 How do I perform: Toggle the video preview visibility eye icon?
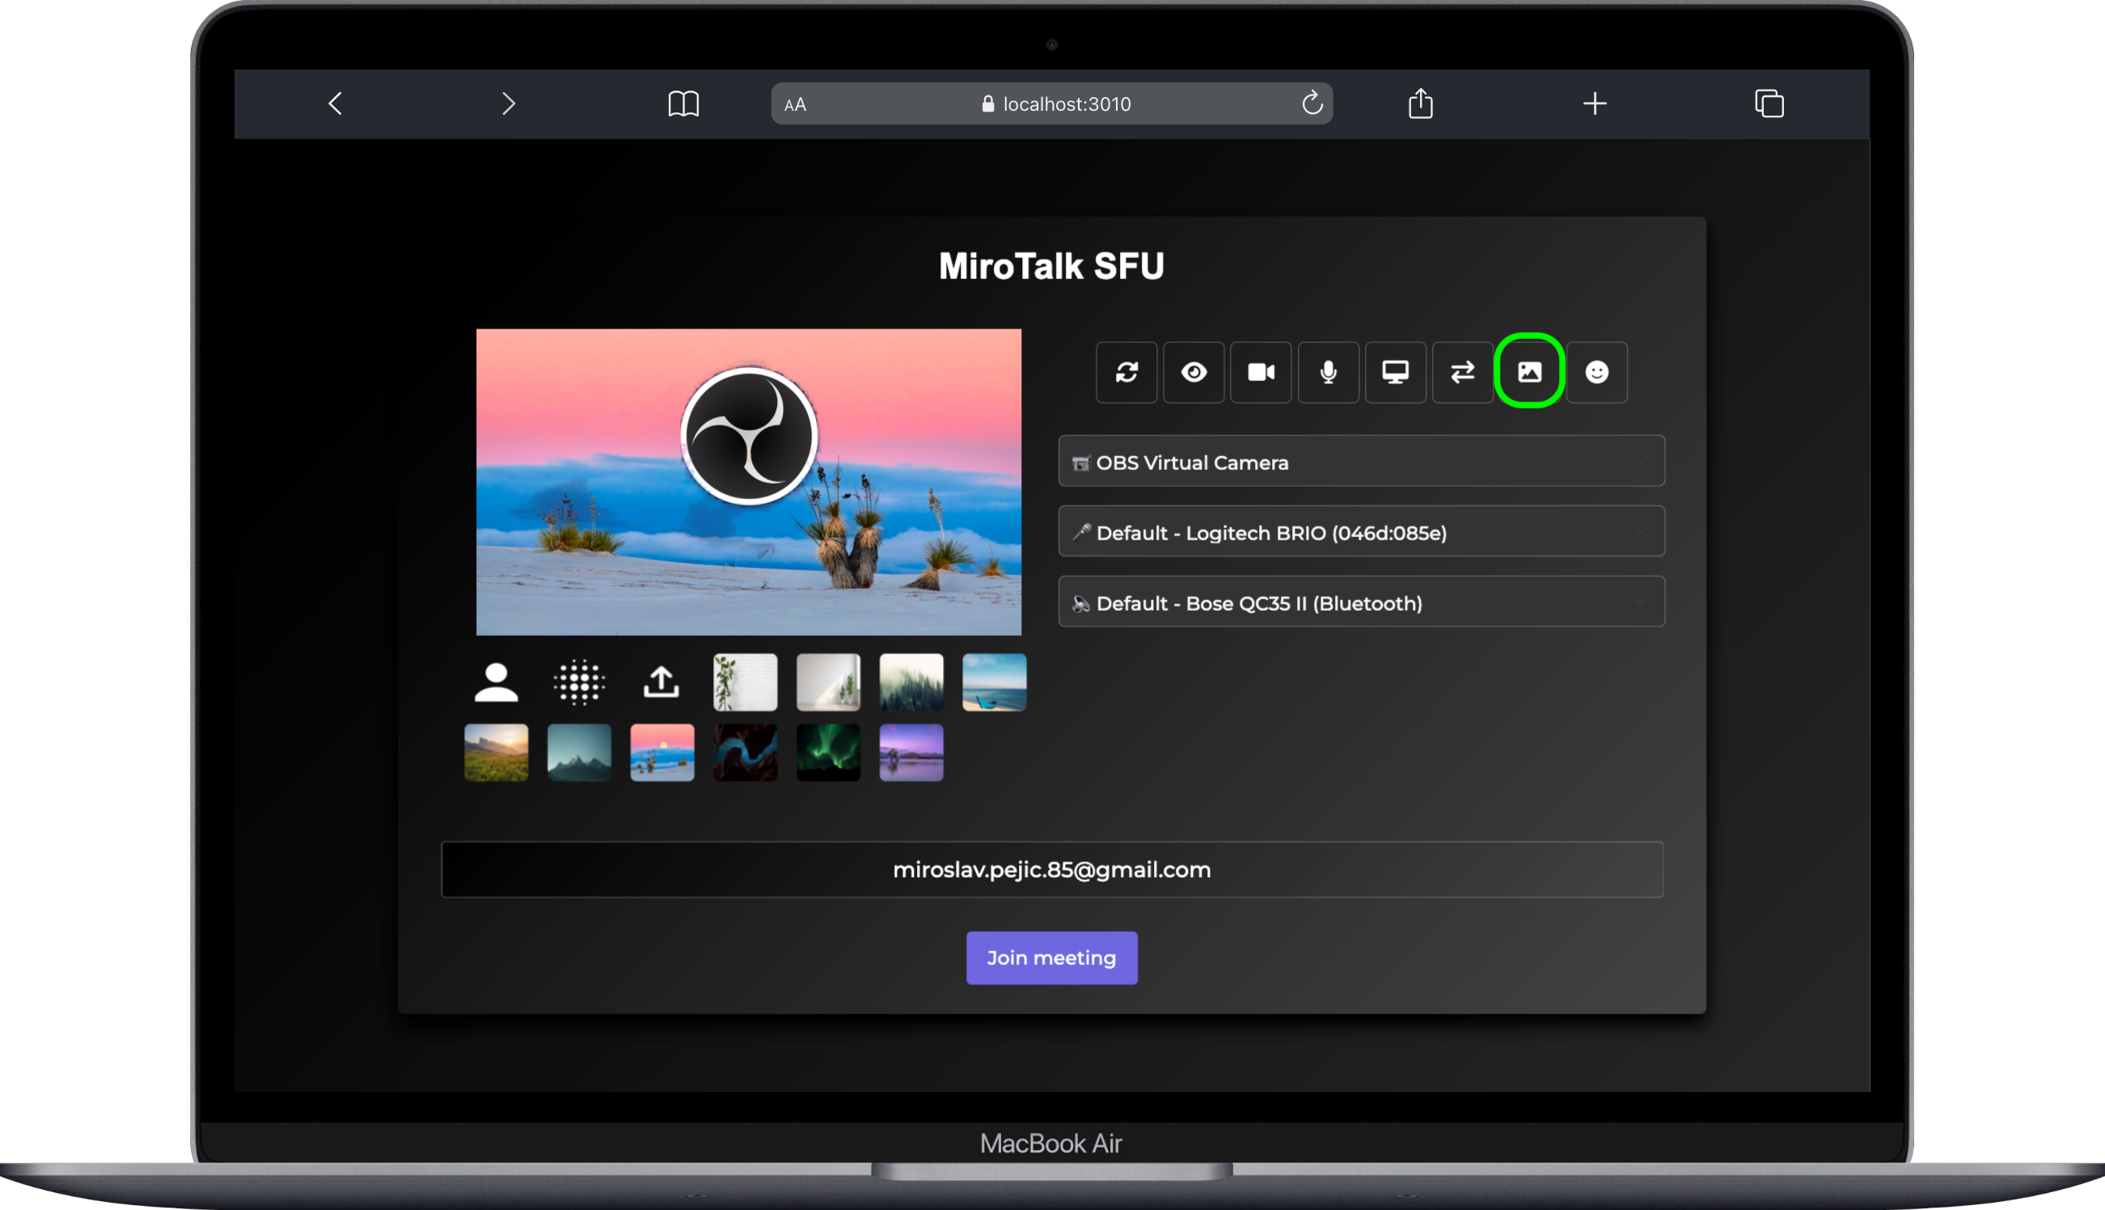coord(1194,372)
